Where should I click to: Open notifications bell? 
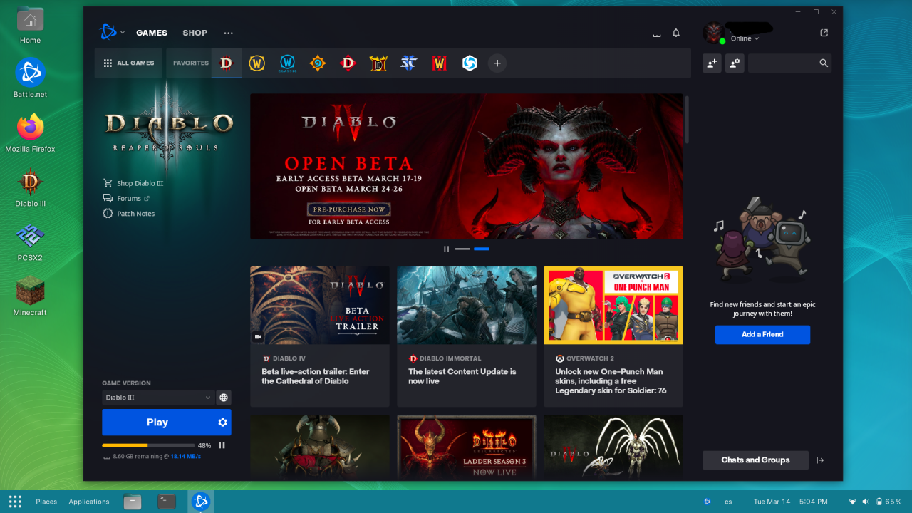[676, 33]
